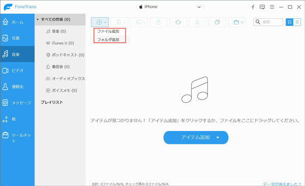This screenshot has height=186, width=305.
Task: Open the feedback chat icon
Action: coord(262,7)
